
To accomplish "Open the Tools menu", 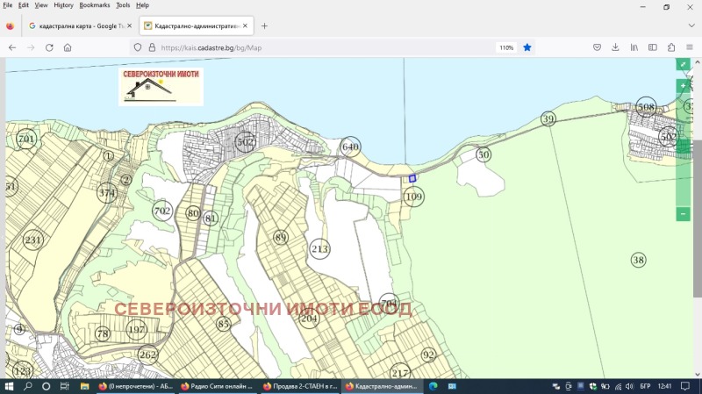I will click(123, 5).
